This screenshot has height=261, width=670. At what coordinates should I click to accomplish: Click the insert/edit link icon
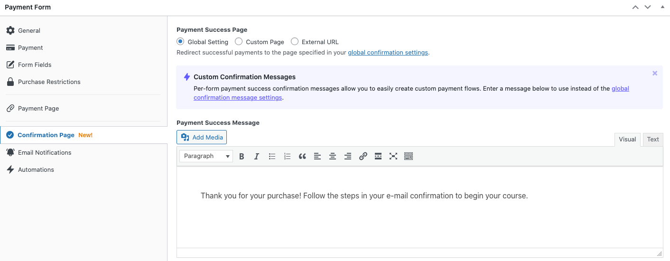pos(363,156)
